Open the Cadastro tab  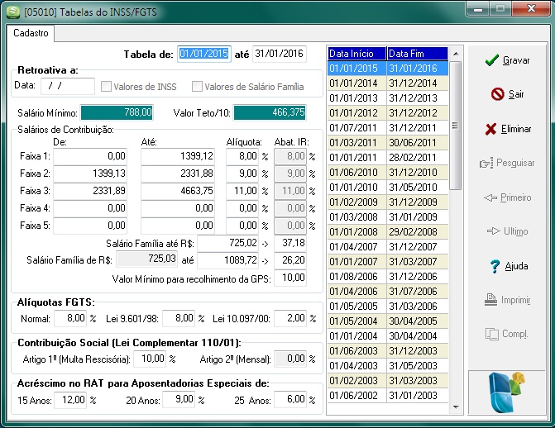pos(31,33)
